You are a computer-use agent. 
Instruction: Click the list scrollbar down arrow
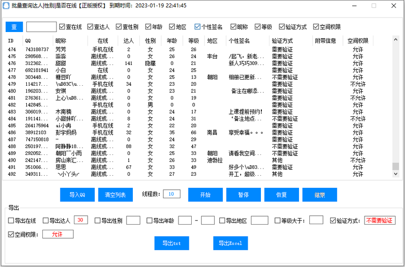[x=396, y=174]
